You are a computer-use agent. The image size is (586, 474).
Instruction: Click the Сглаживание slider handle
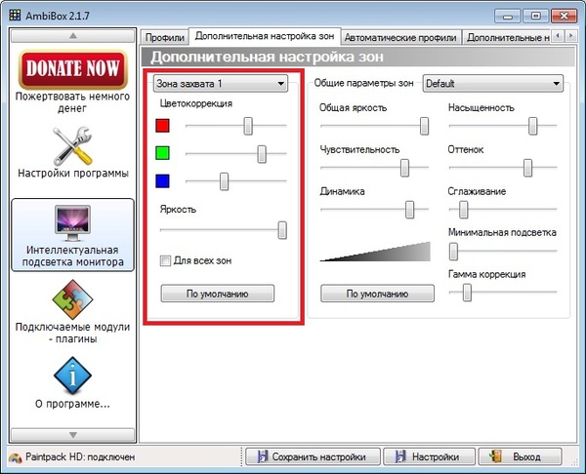pyautogui.click(x=463, y=210)
